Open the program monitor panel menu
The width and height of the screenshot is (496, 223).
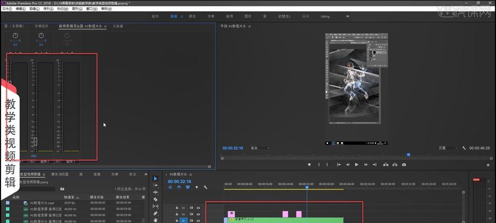coord(249,26)
